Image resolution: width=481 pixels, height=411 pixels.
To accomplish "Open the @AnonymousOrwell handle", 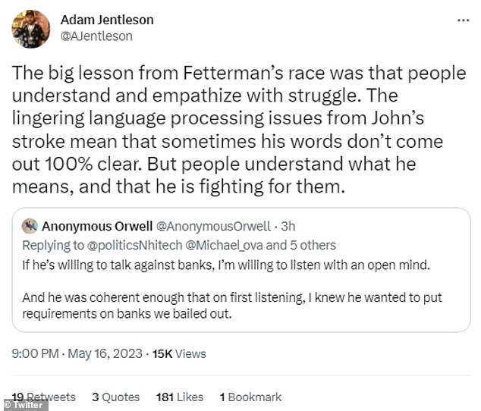I will click(213, 227).
